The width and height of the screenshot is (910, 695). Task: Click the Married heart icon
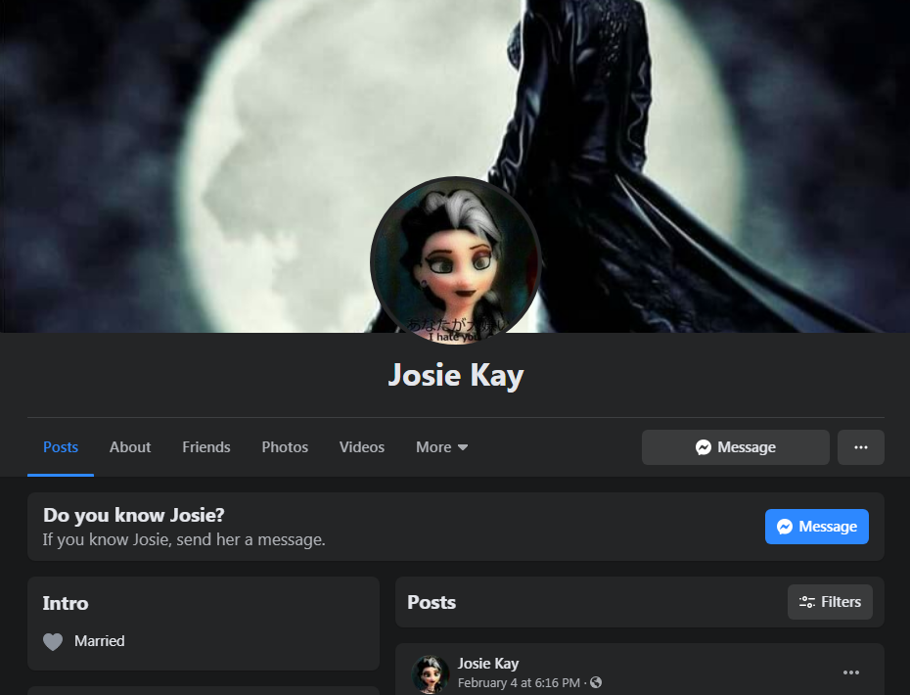point(53,641)
